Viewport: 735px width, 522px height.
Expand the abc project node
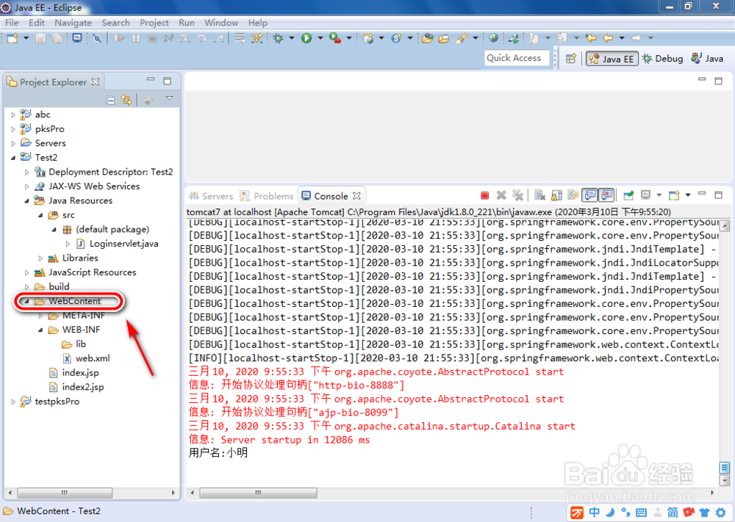click(x=13, y=115)
